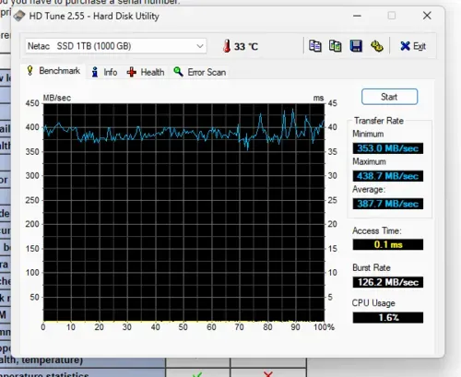This screenshot has width=461, height=377.
Task: Click the Average value 387.7 MB/sec
Action: pos(388,204)
